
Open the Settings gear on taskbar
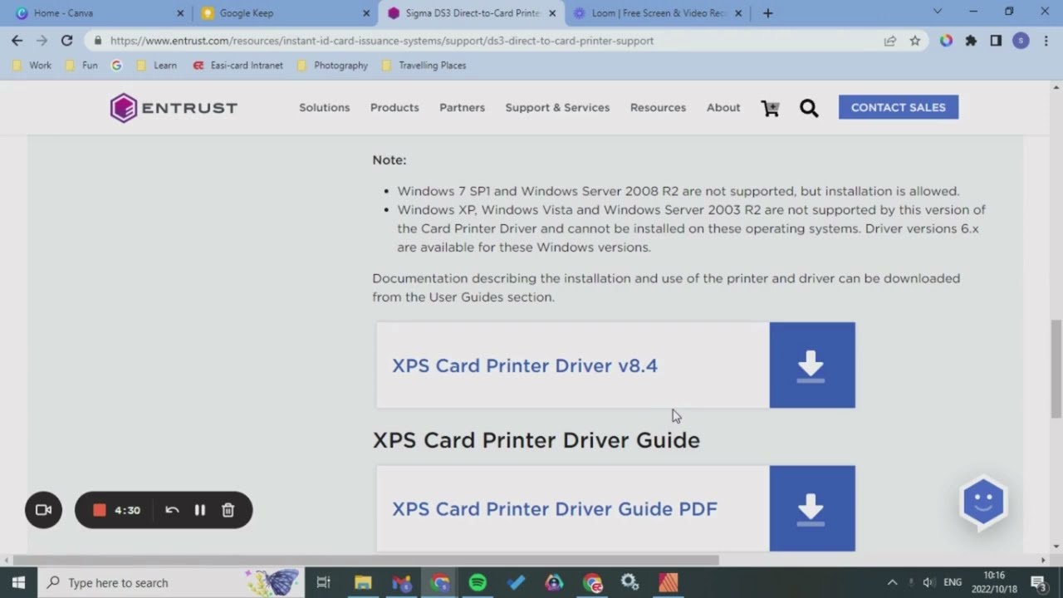pyautogui.click(x=629, y=582)
